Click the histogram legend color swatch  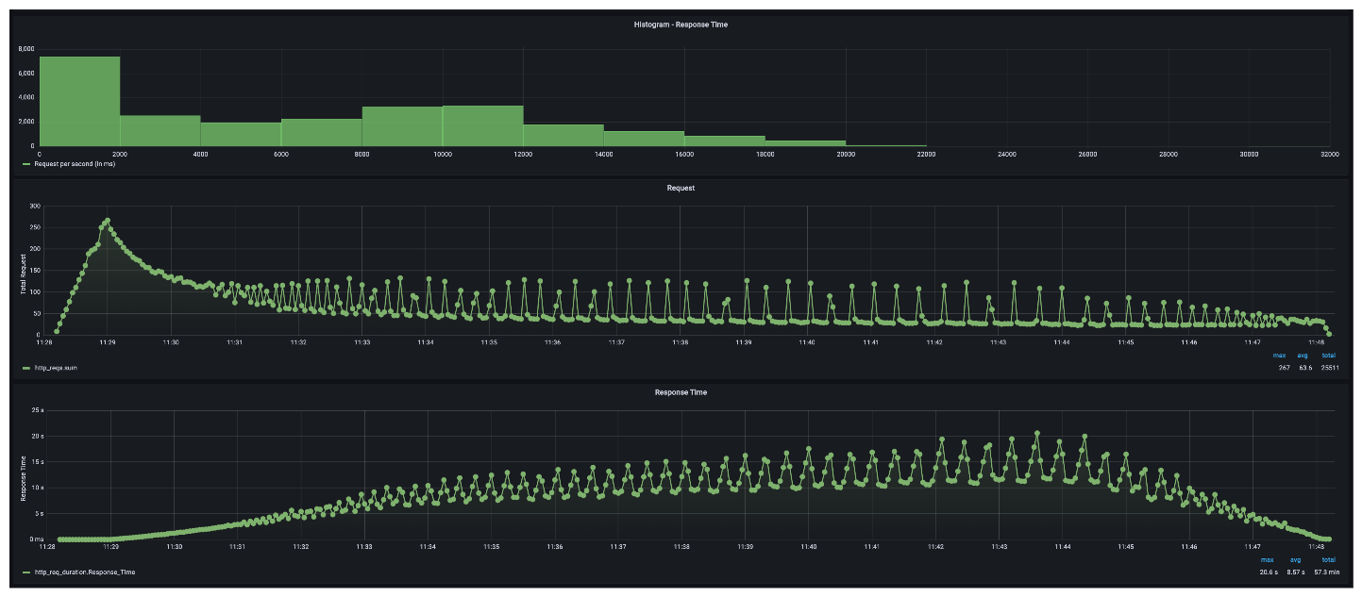click(x=26, y=164)
